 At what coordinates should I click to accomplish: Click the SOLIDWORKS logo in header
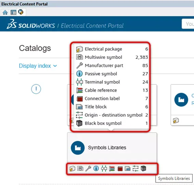31,24
